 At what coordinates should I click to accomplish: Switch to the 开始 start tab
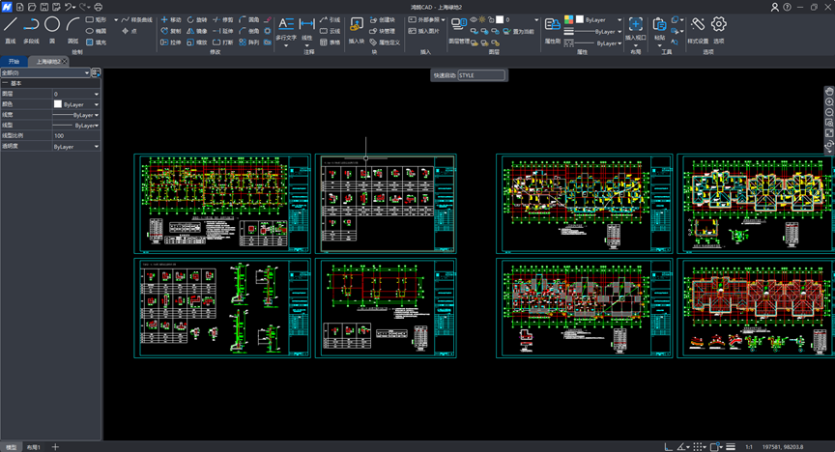coord(14,61)
